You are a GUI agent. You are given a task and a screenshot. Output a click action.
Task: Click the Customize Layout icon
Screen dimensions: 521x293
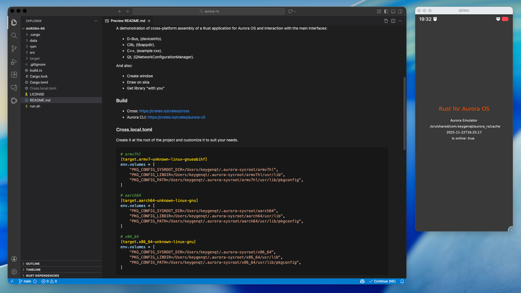pos(379,11)
